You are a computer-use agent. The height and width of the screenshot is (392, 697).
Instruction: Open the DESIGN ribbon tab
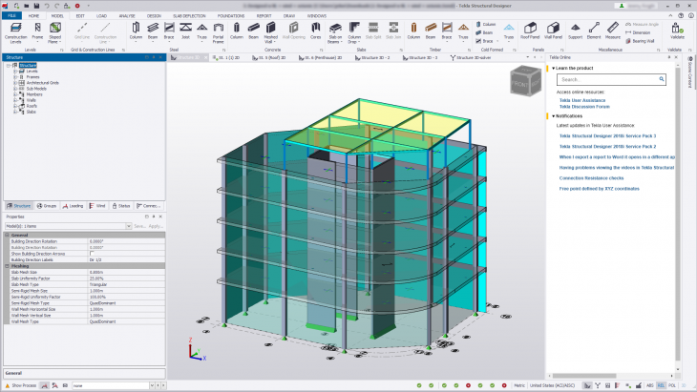pyautogui.click(x=154, y=15)
